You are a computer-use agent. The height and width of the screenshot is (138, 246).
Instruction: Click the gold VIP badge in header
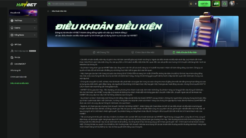click(x=216, y=4)
